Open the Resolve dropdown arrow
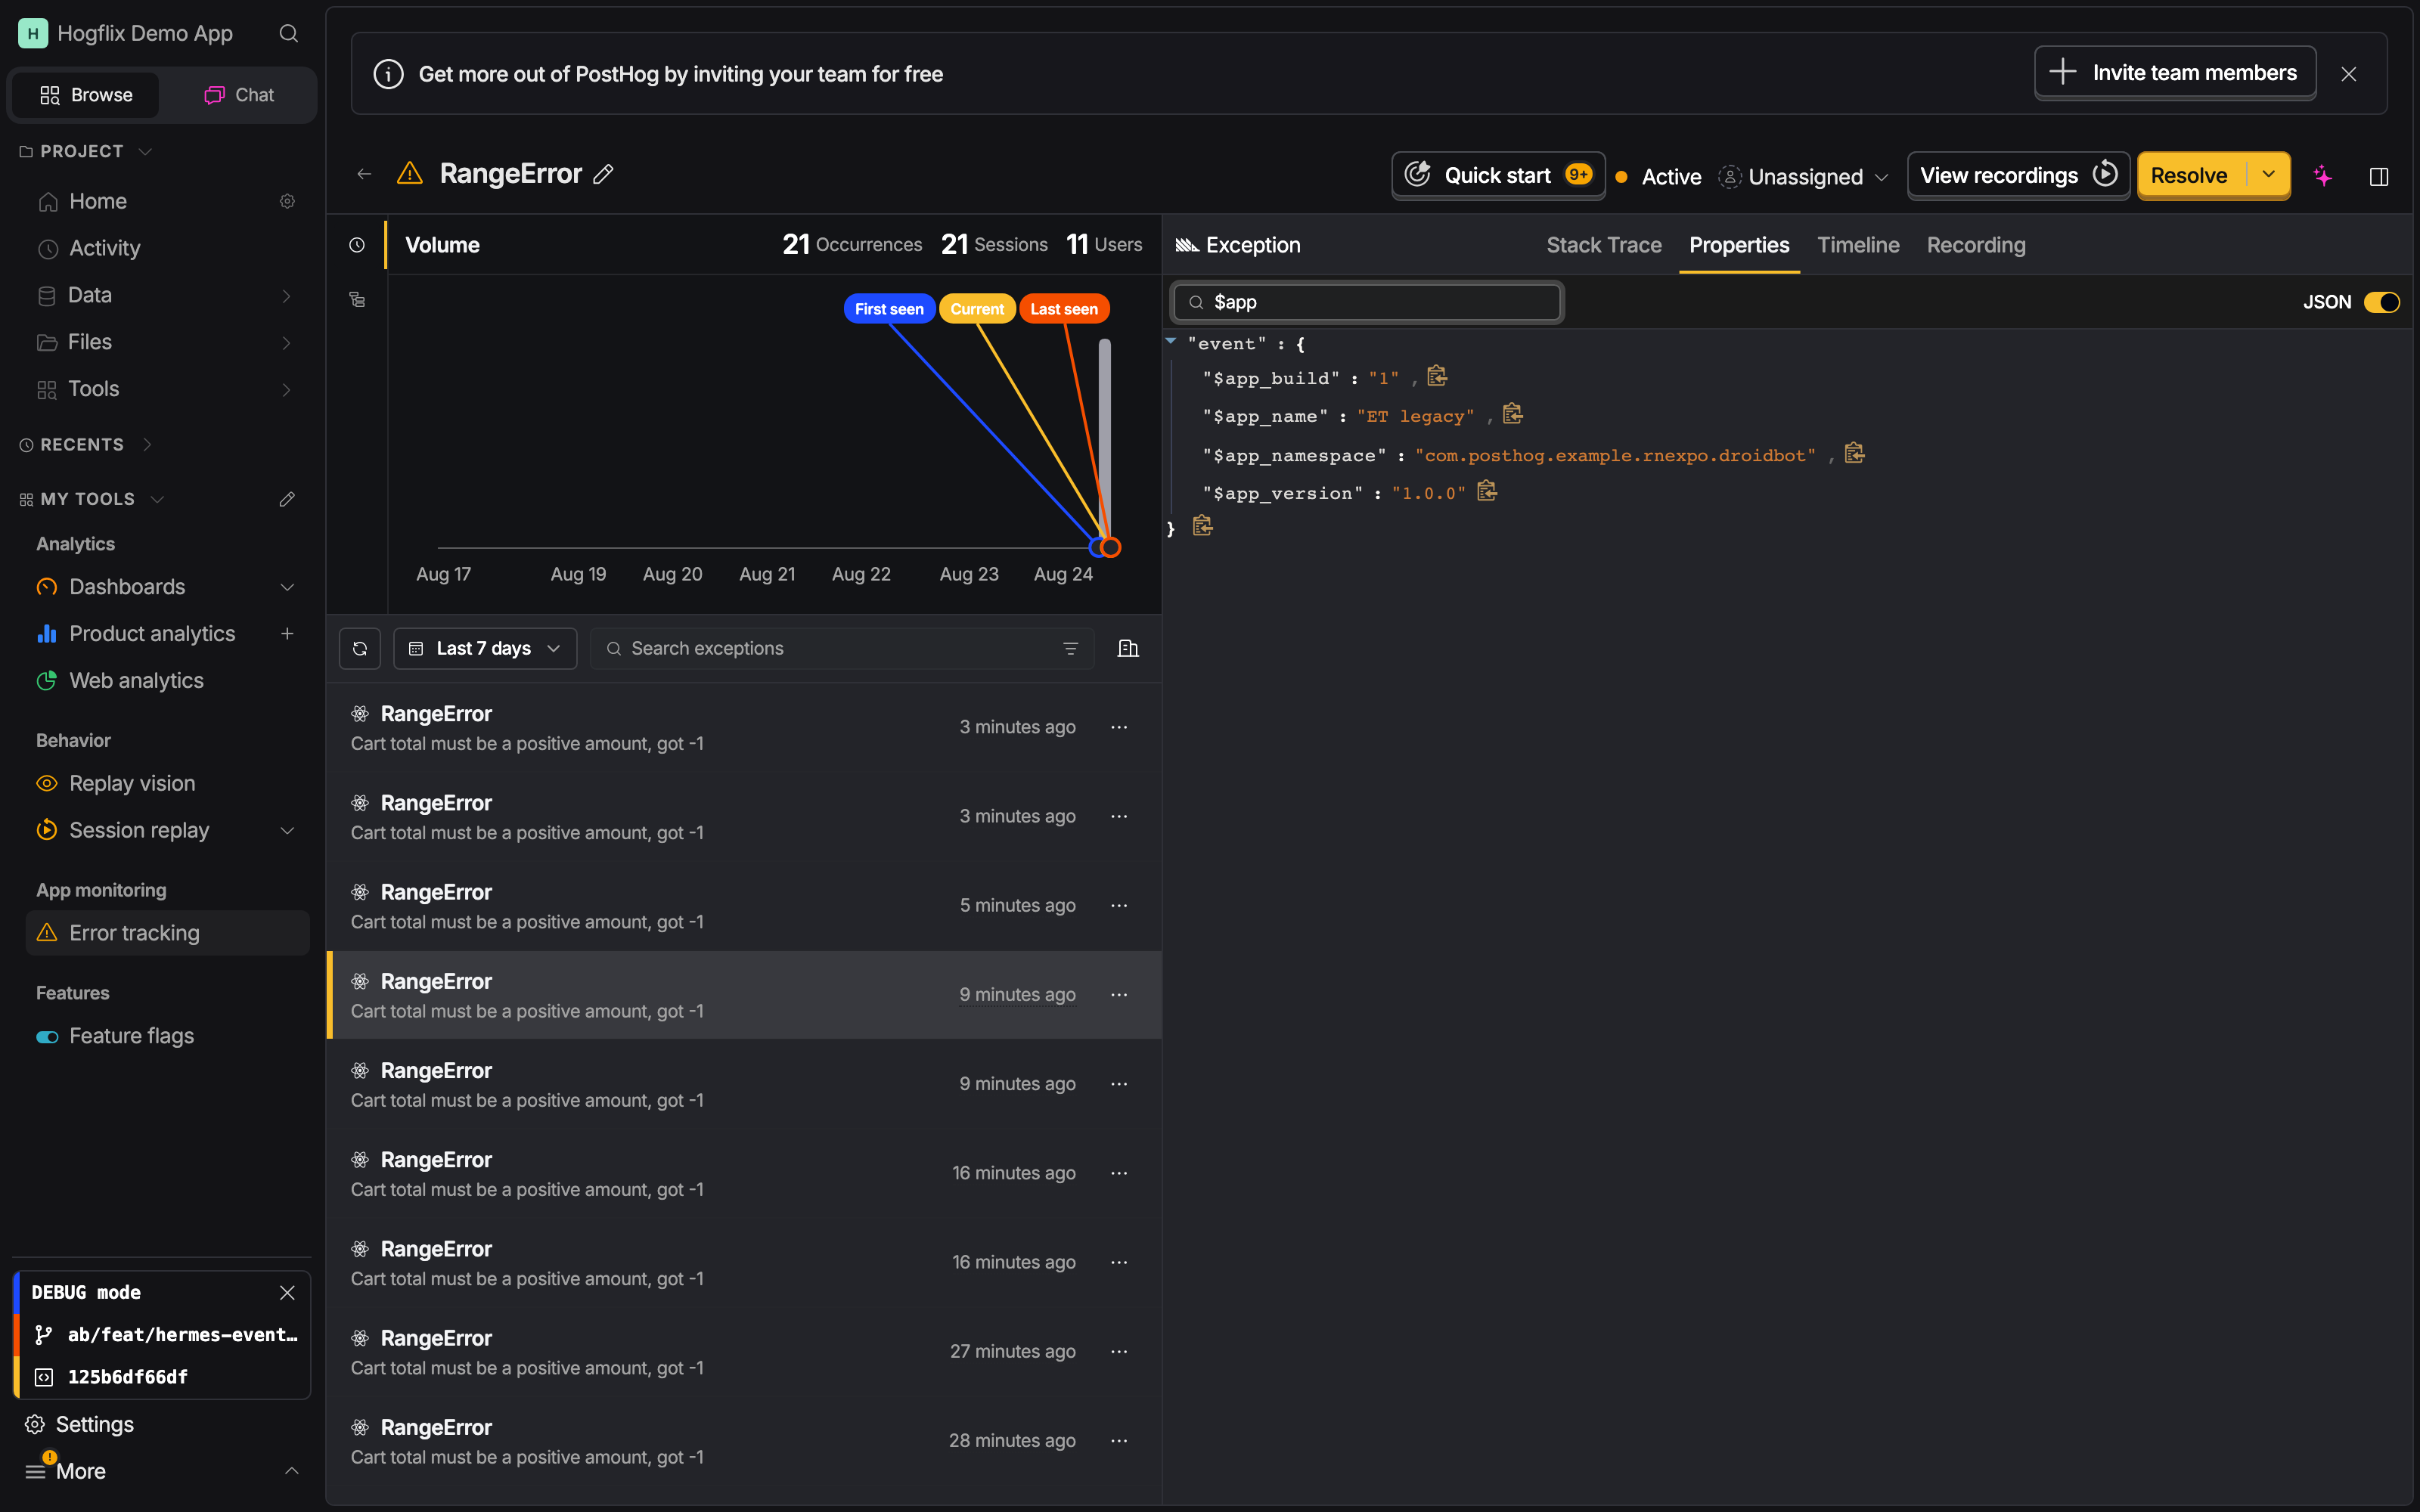The width and height of the screenshot is (2420, 1512). click(x=2269, y=175)
